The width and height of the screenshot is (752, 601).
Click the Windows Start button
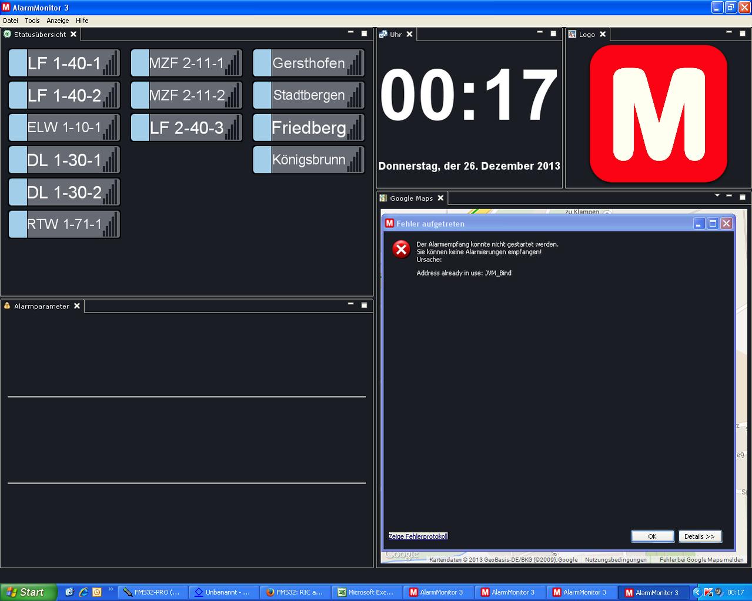pyautogui.click(x=28, y=592)
